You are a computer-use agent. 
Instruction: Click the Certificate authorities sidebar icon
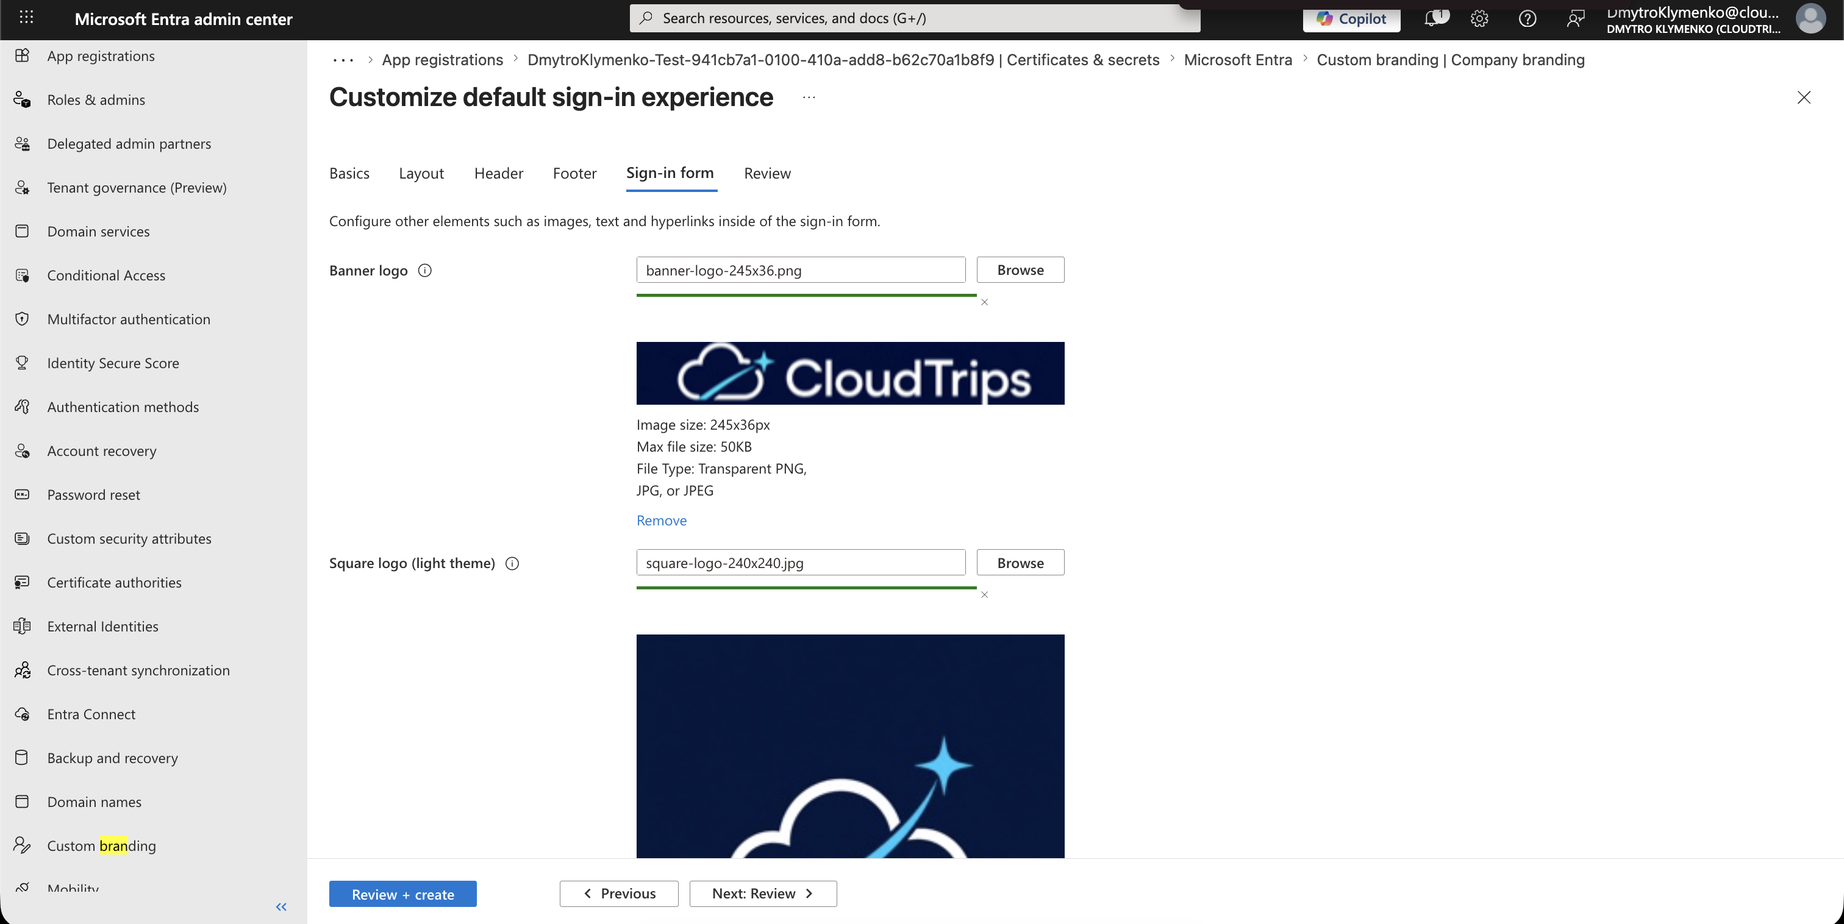[22, 582]
